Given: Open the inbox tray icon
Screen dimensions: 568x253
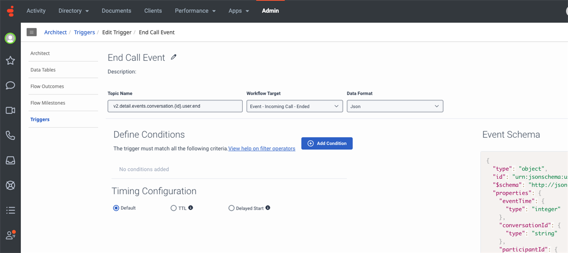Looking at the screenshot, I should pos(10,160).
